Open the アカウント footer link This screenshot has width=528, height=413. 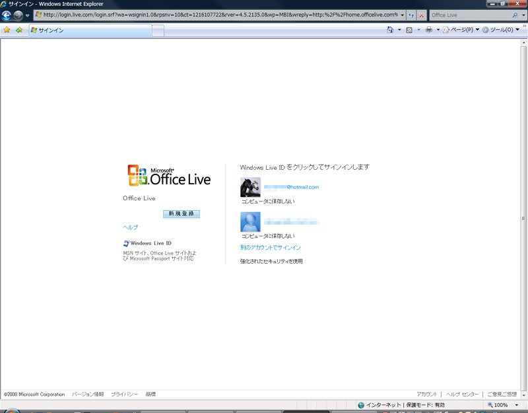pos(426,394)
